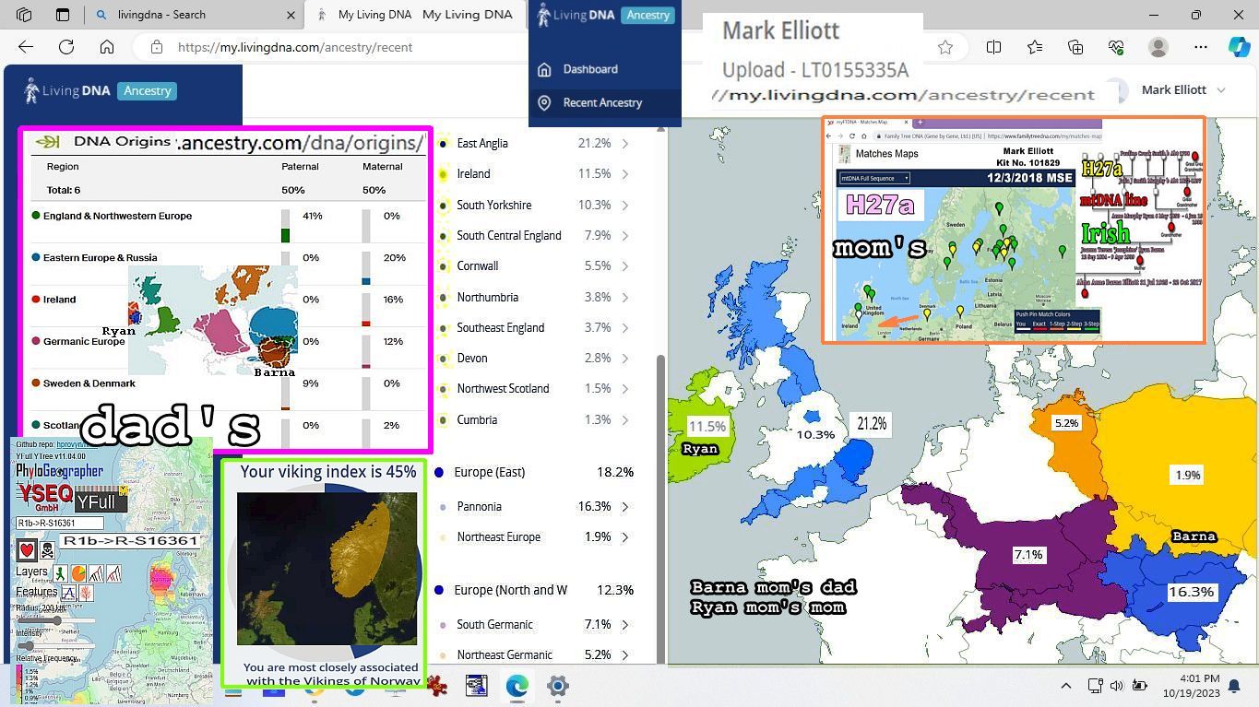
Task: Click the Cumbria 1.3% row
Action: [x=534, y=419]
